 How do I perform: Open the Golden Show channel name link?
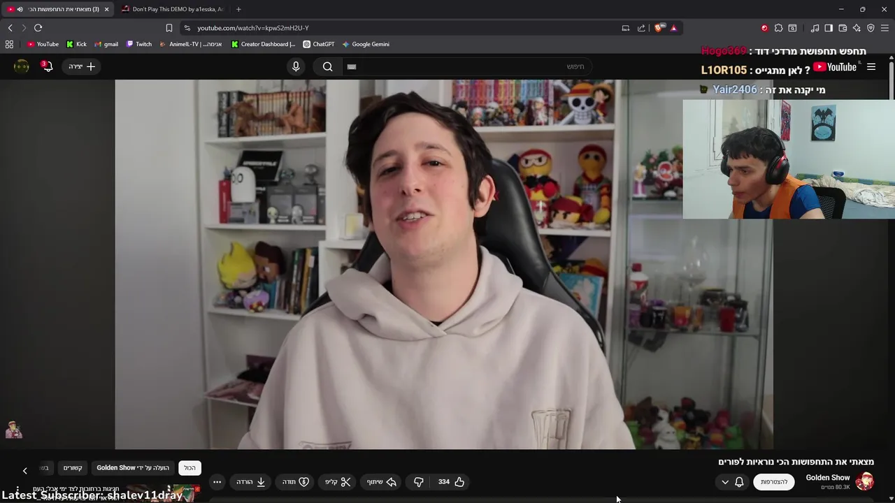pos(828,478)
